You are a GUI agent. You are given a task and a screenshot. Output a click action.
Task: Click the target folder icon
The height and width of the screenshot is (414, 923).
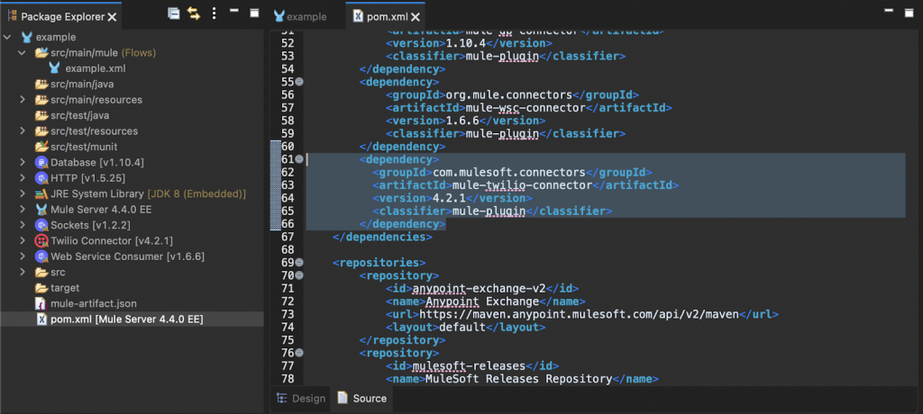tap(41, 288)
